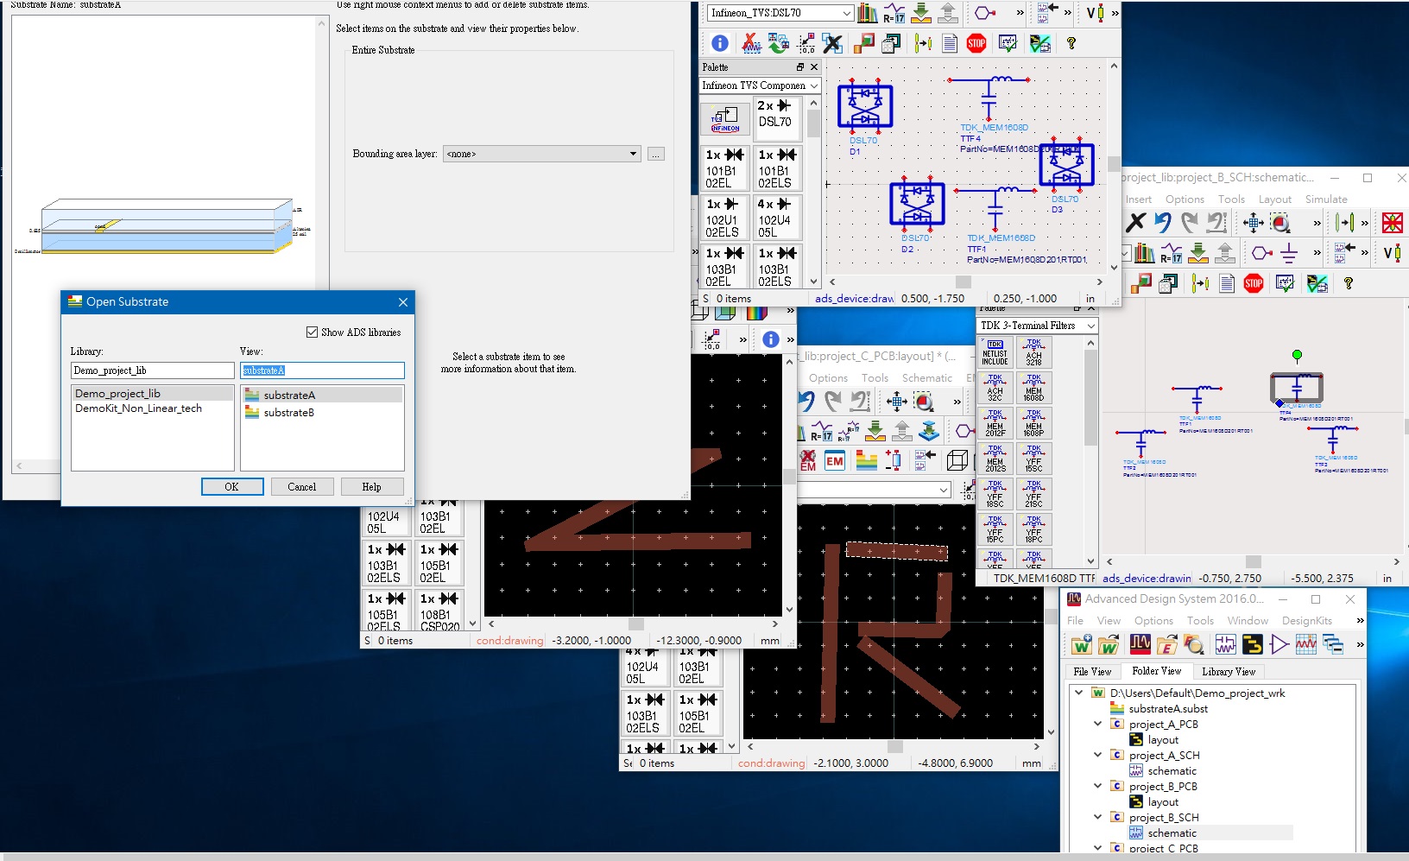Open Window menu in ADS main window
This screenshot has width=1409, height=861.
pyautogui.click(x=1248, y=621)
